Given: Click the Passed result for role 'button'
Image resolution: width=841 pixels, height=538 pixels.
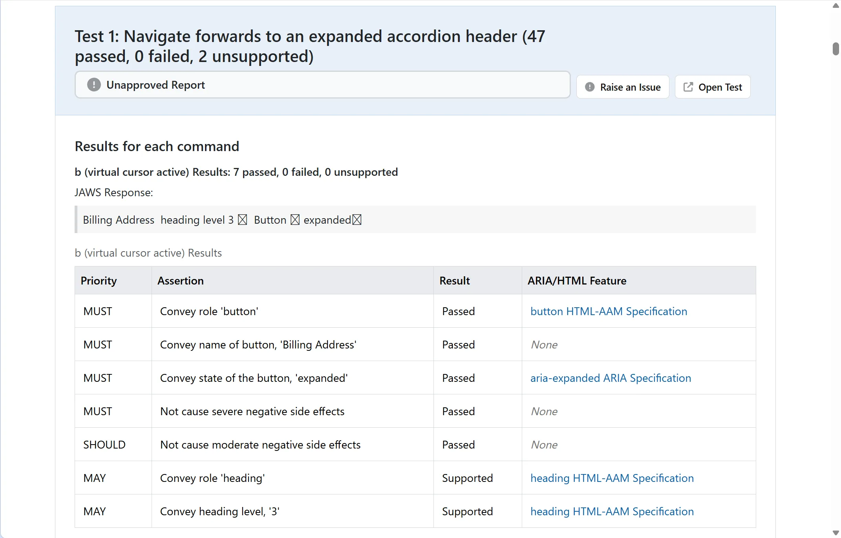Looking at the screenshot, I should coord(477,311).
